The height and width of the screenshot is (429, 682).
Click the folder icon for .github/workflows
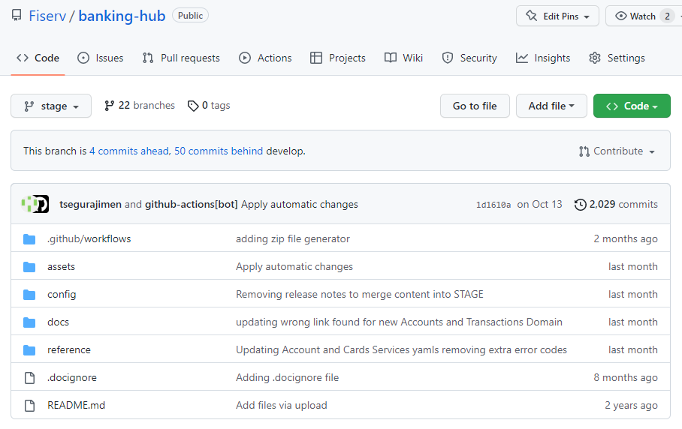click(x=29, y=238)
